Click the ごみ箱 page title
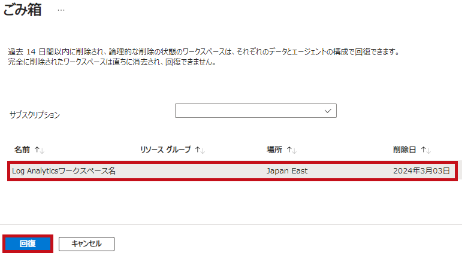The height and width of the screenshot is (256, 462). coord(22,10)
